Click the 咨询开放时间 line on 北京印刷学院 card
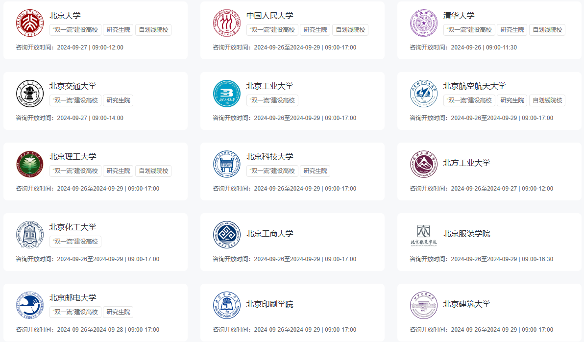 (285, 330)
